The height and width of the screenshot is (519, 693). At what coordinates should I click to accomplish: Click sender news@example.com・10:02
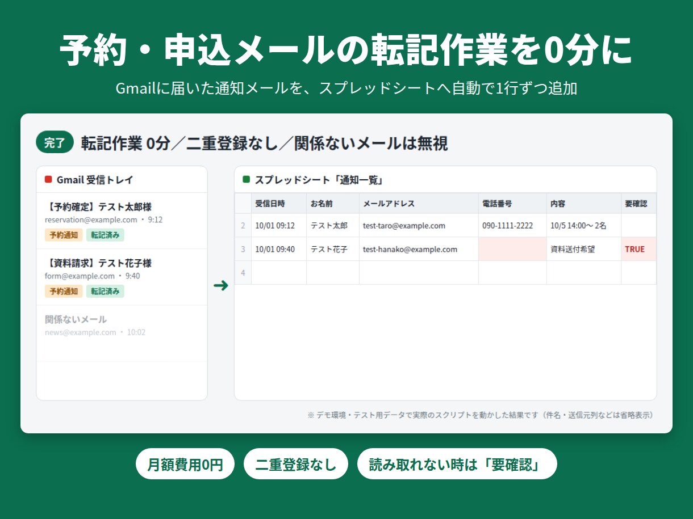[95, 332]
